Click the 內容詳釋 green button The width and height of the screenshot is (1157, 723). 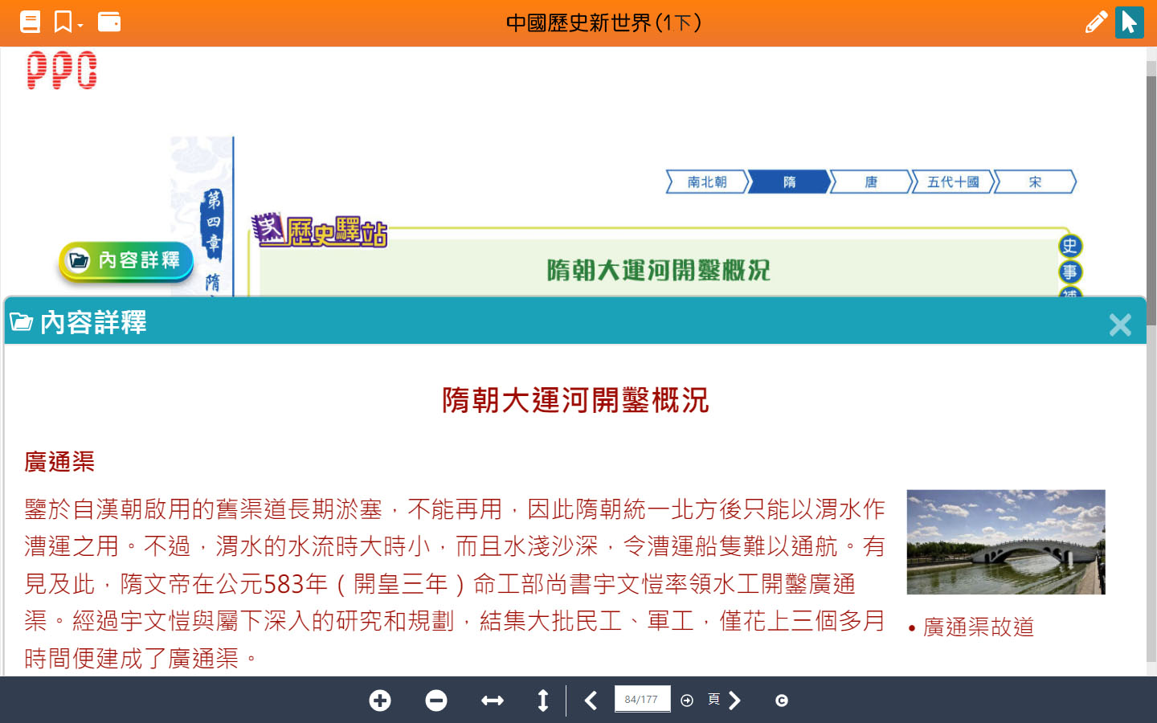coord(126,260)
